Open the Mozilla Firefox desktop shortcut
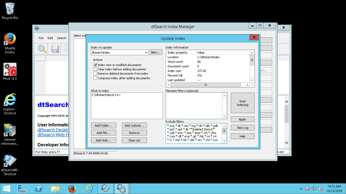 (10, 43)
